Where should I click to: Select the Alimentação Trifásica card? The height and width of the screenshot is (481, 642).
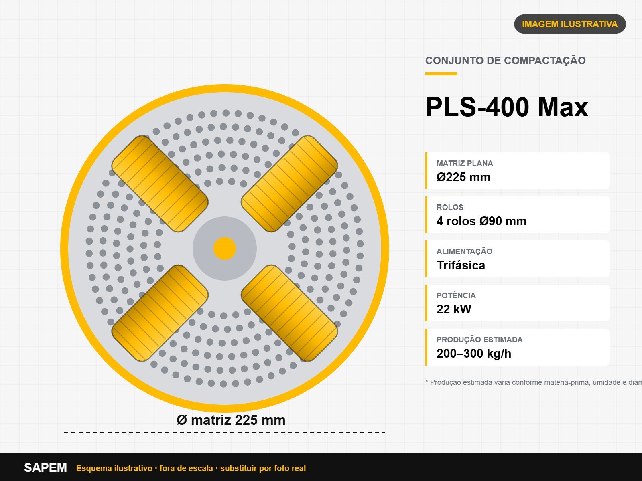[518, 259]
